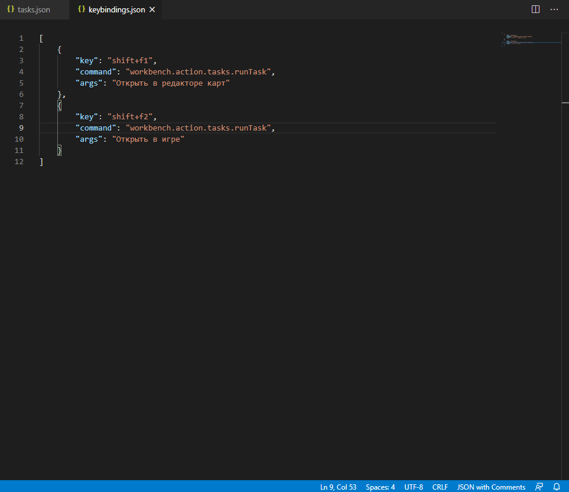Place cursor in "shift+f2" string
The width and height of the screenshot is (569, 492).
click(130, 117)
